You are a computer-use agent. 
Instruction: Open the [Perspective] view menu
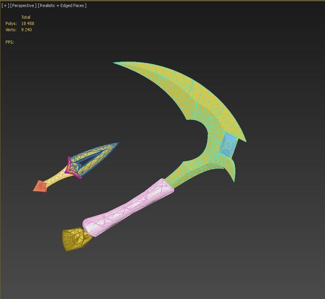(x=23, y=5)
